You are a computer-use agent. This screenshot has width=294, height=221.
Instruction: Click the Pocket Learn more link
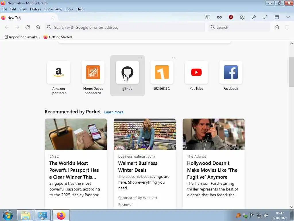114,112
